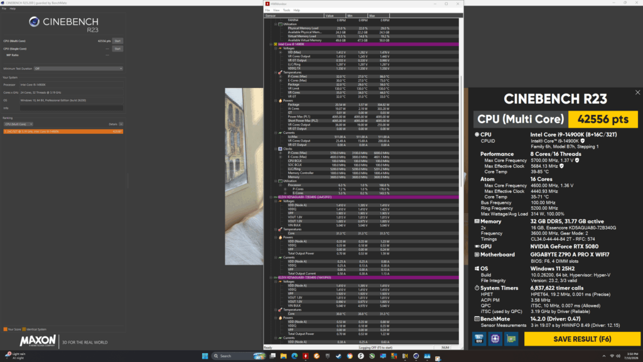The image size is (643, 362).
Task: Collapse the CPU Temperatures group
Action: 276,73
